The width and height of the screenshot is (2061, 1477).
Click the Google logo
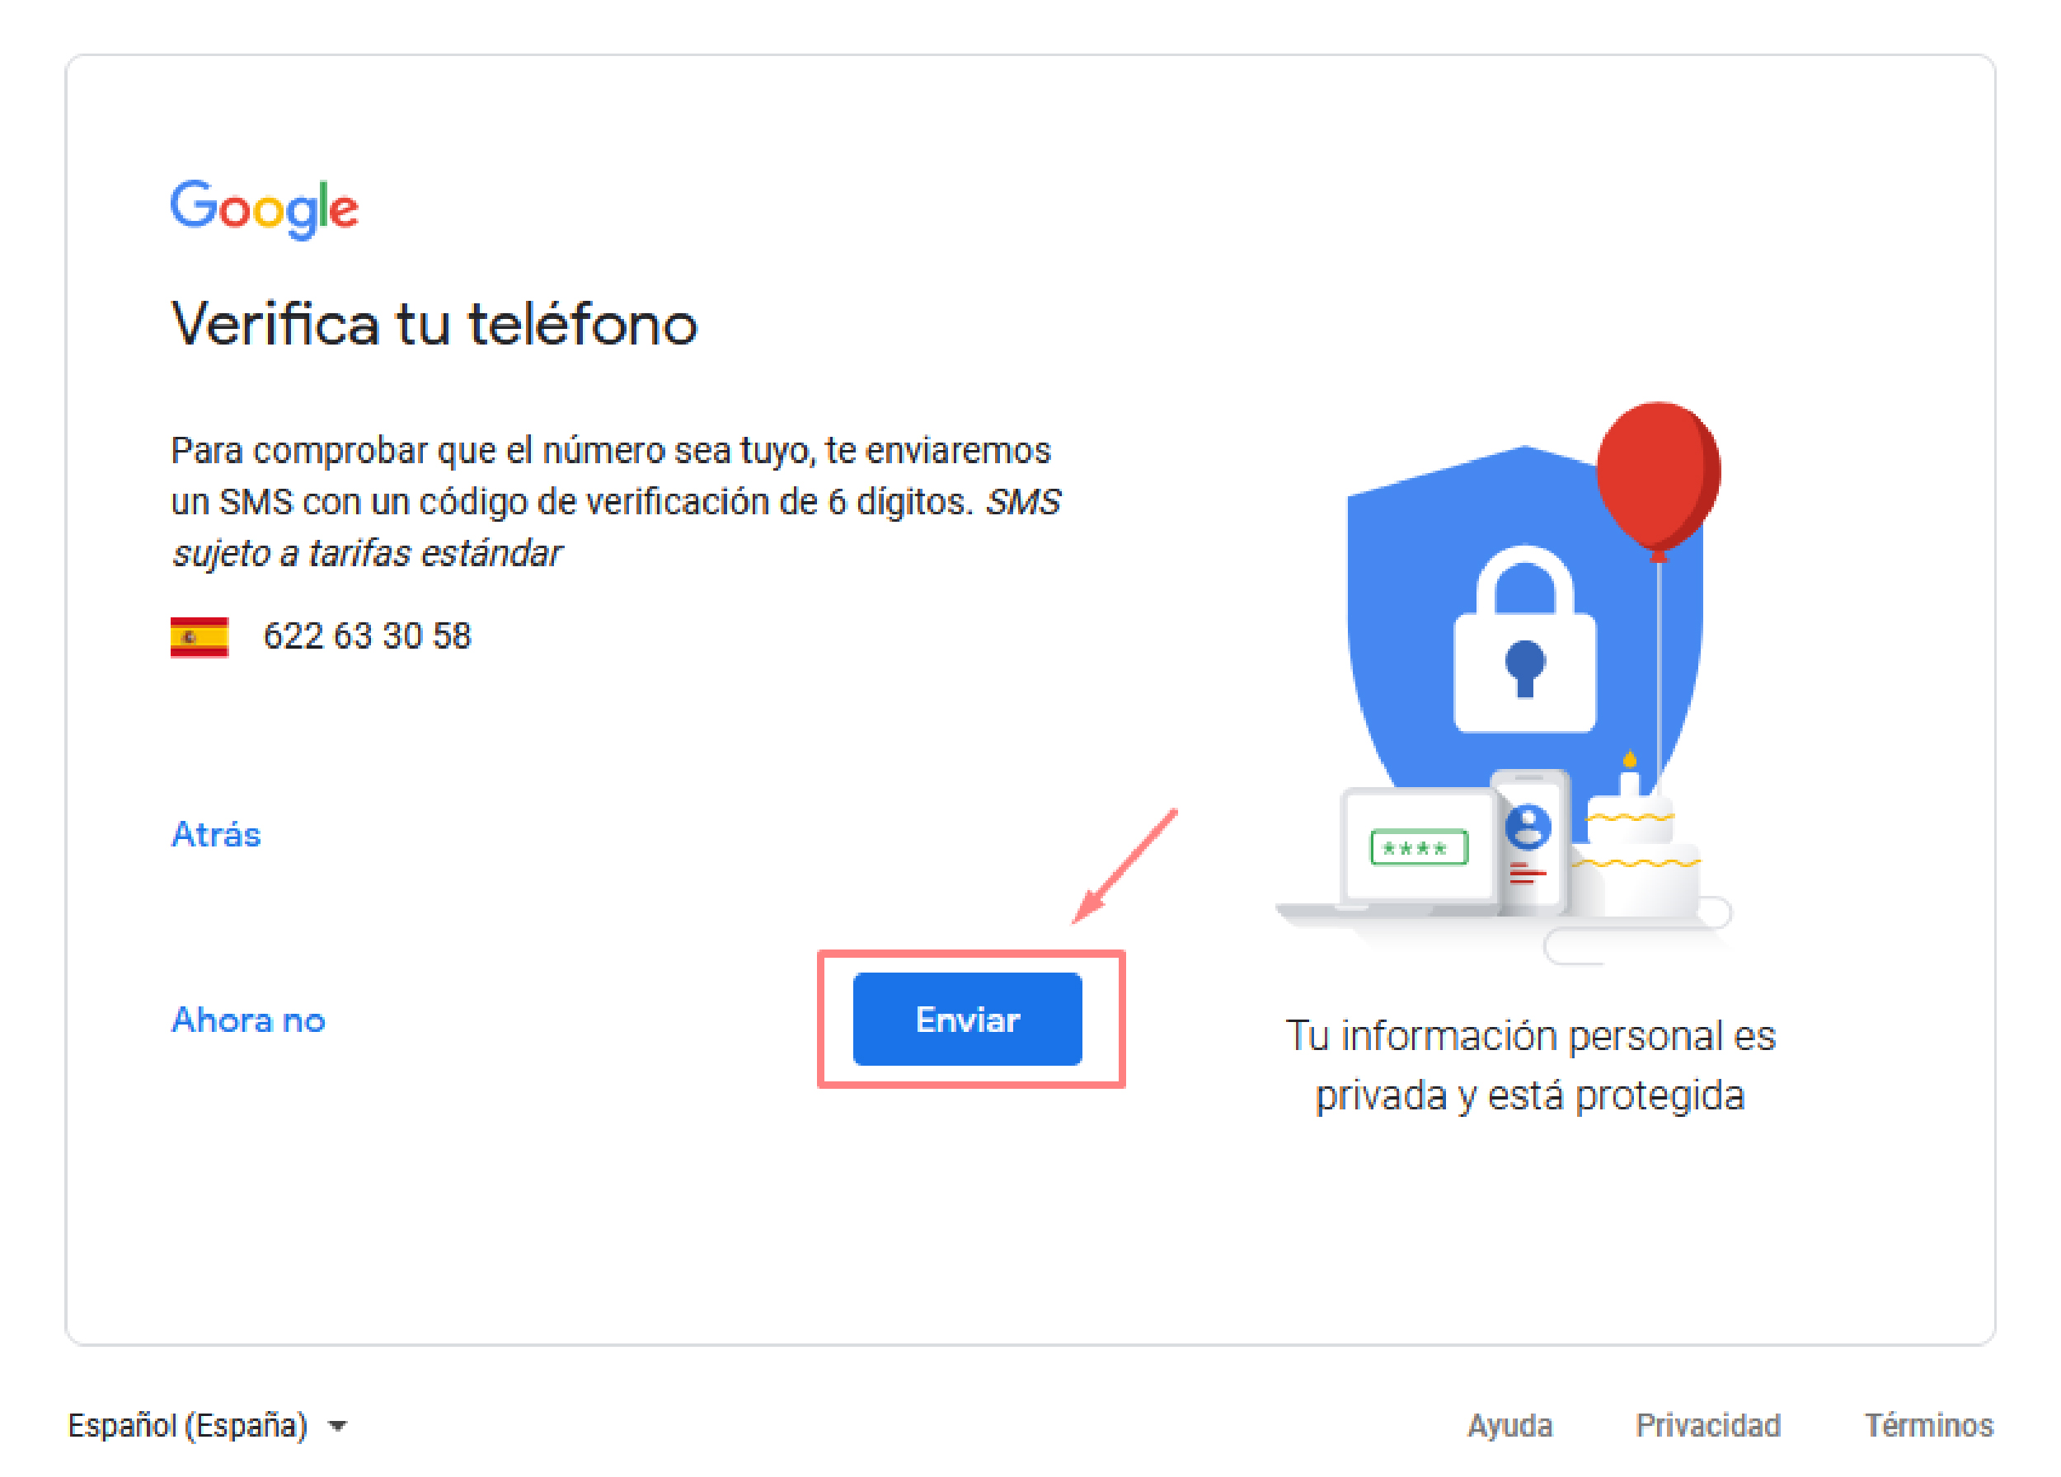point(265,209)
